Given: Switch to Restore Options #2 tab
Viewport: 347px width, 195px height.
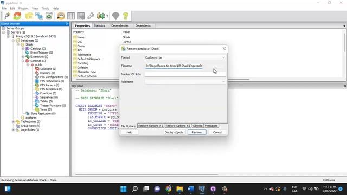Looking at the screenshot, I should pyautogui.click(x=178, y=126).
